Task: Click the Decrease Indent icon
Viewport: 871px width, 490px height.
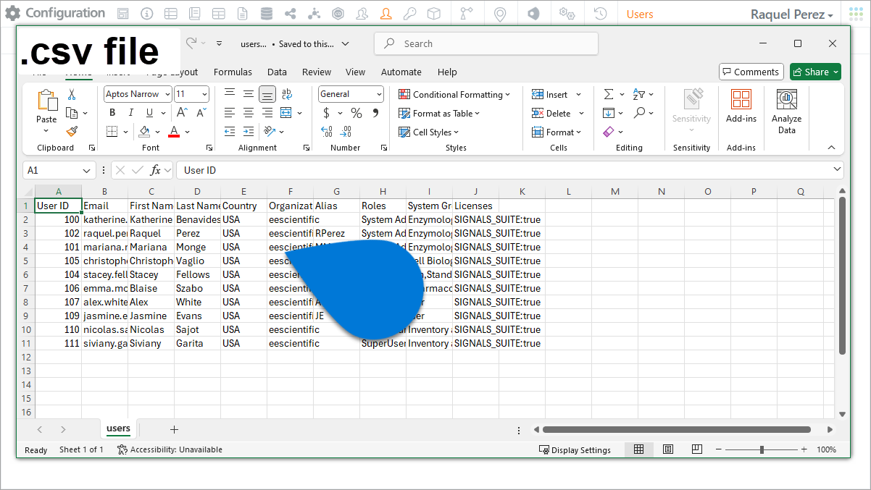Action: tap(230, 132)
